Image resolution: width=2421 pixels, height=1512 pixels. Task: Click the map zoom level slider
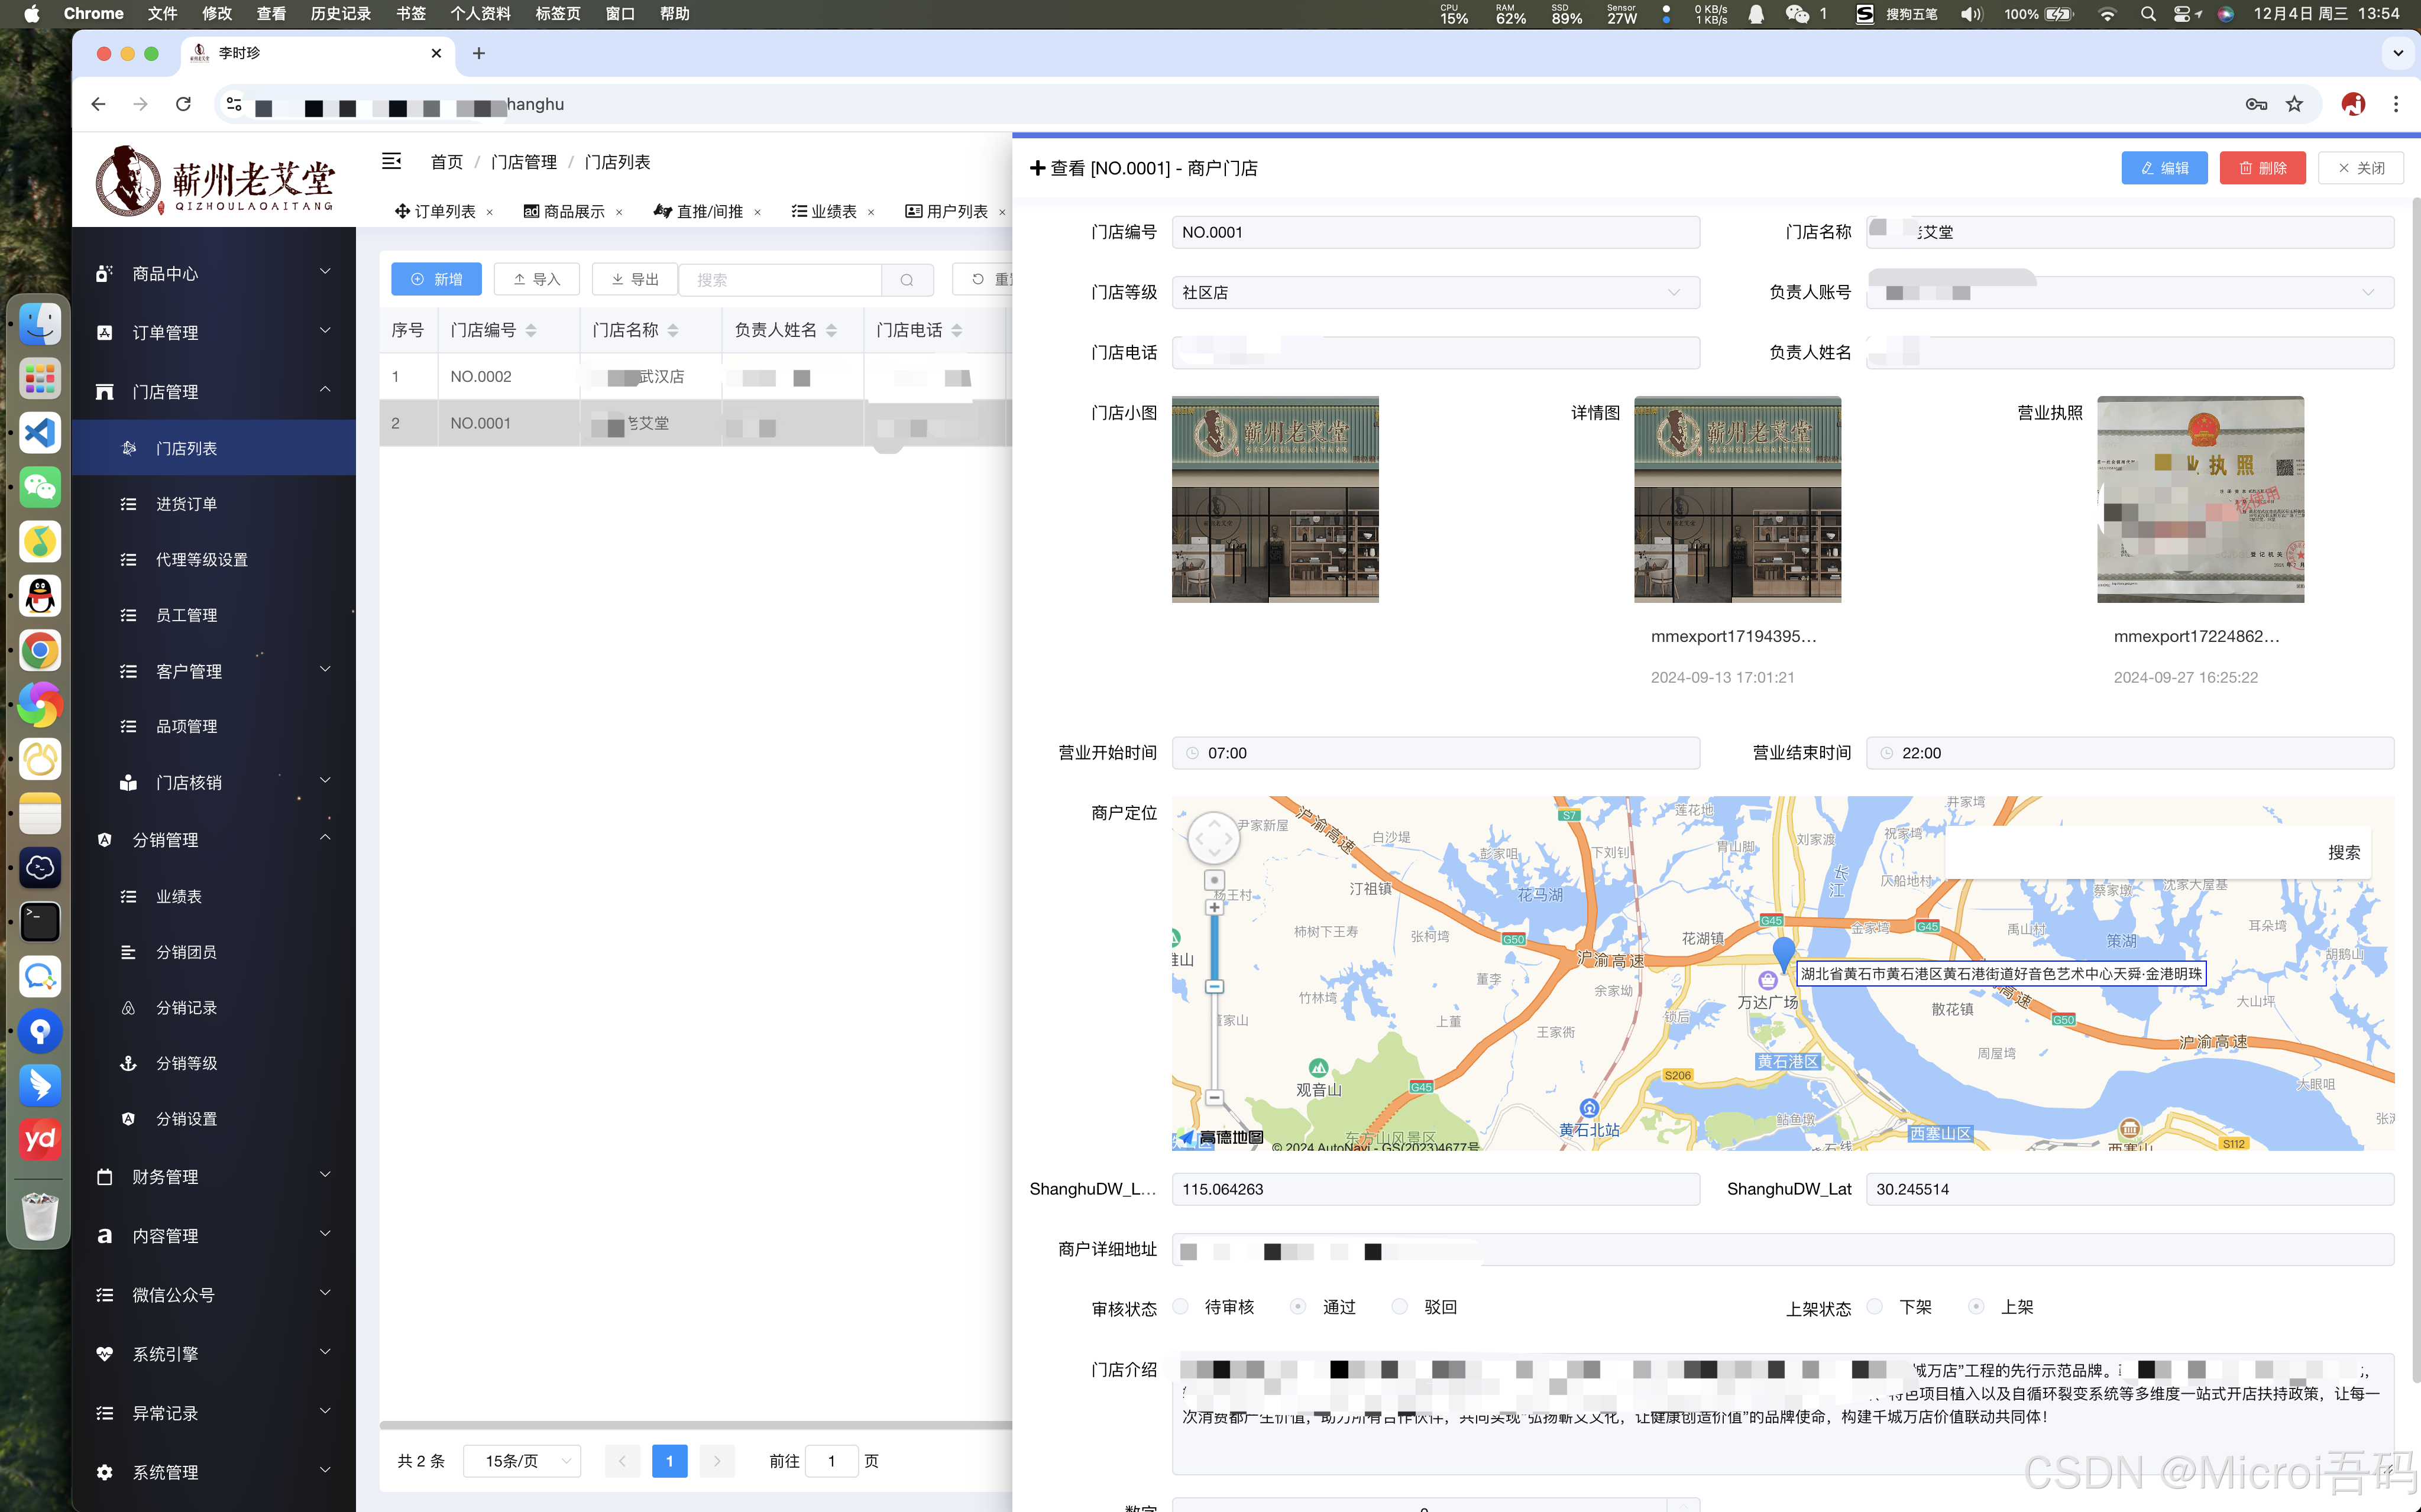click(1213, 987)
